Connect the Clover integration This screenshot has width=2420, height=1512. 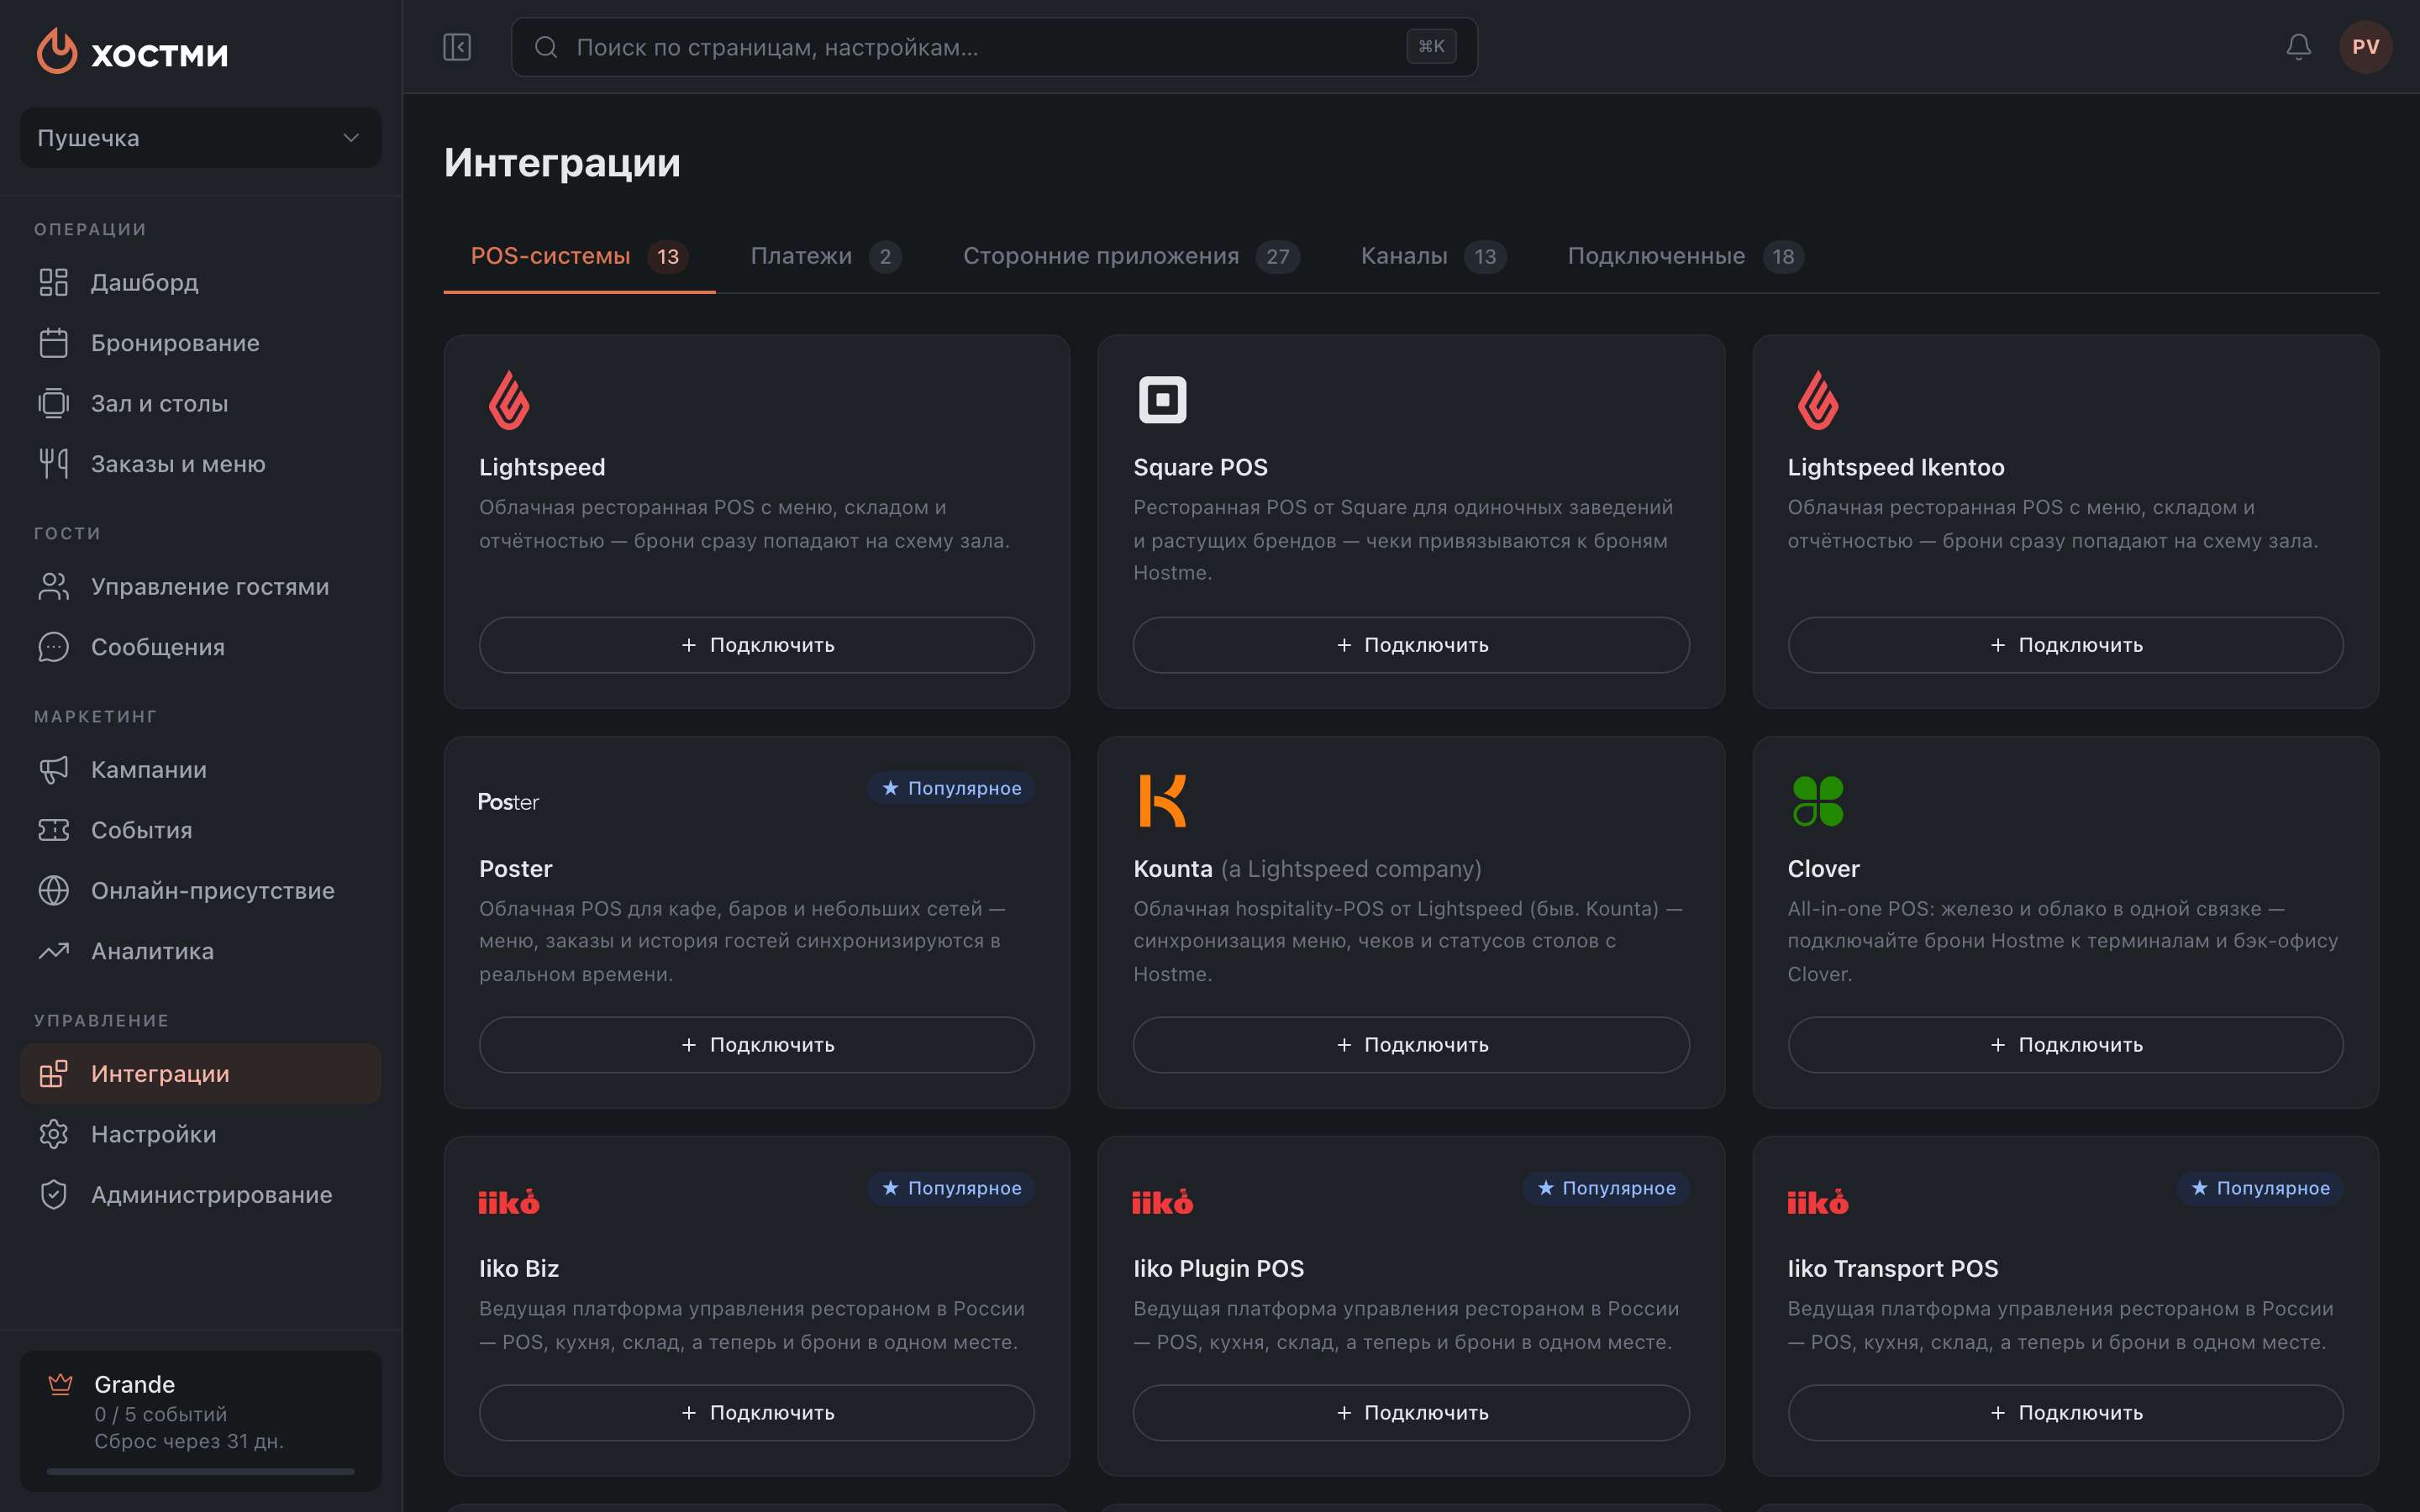(2065, 1045)
